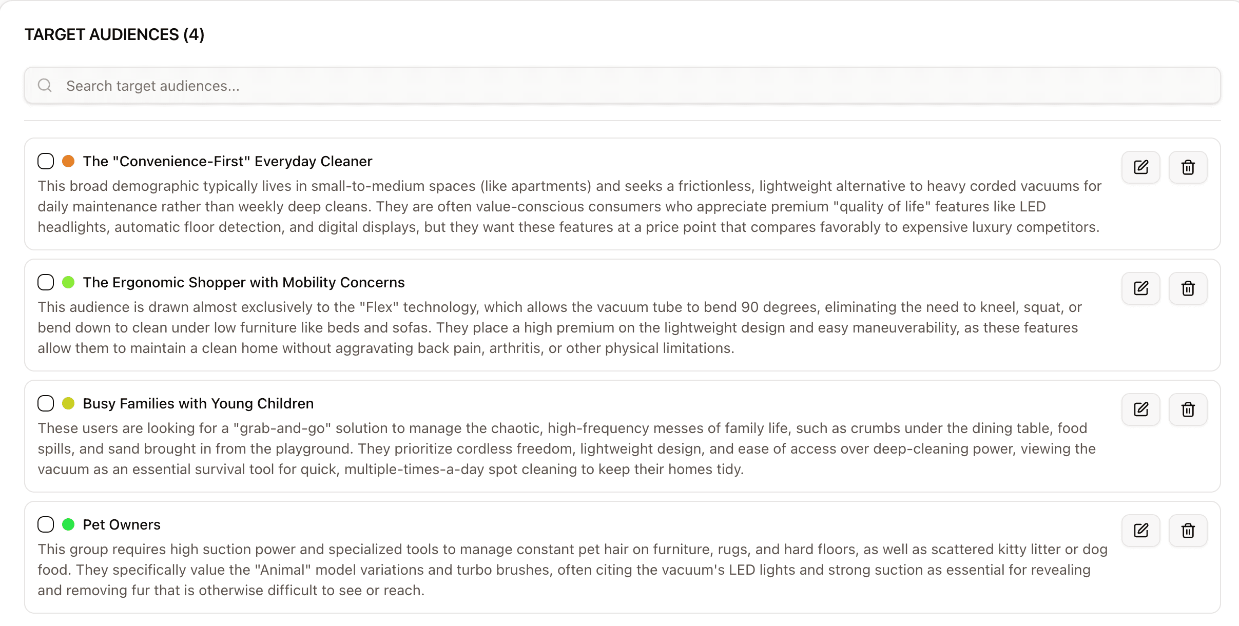Viewport: 1239px width, 626px height.
Task: Tick the Busy Families with Young Children checkbox
Action: pos(46,403)
